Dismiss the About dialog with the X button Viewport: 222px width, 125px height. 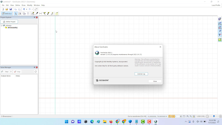[x=160, y=47]
